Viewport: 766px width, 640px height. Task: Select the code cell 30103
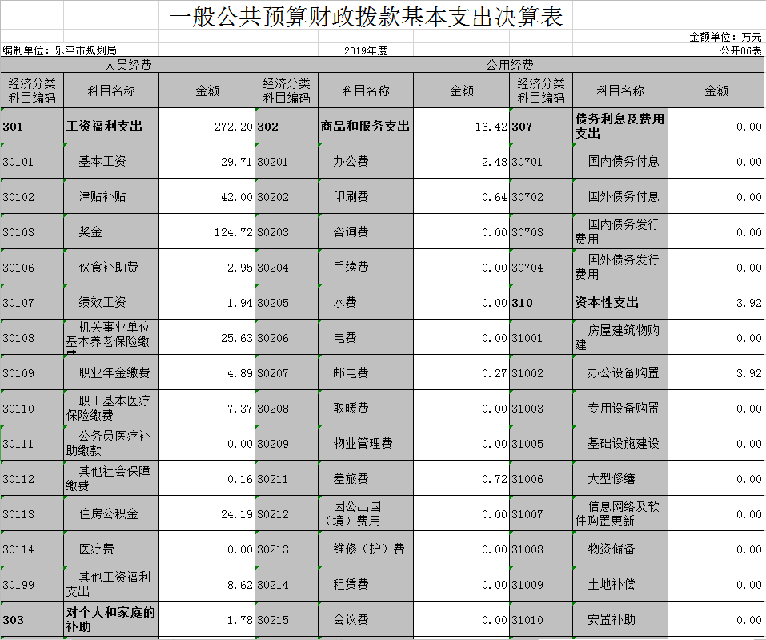coord(32,232)
